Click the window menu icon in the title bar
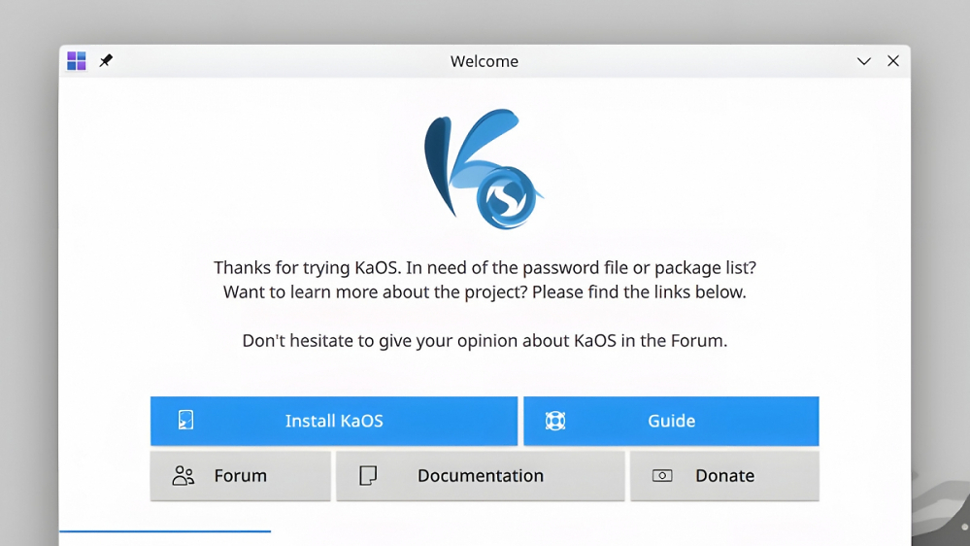This screenshot has height=546, width=970. (x=77, y=60)
